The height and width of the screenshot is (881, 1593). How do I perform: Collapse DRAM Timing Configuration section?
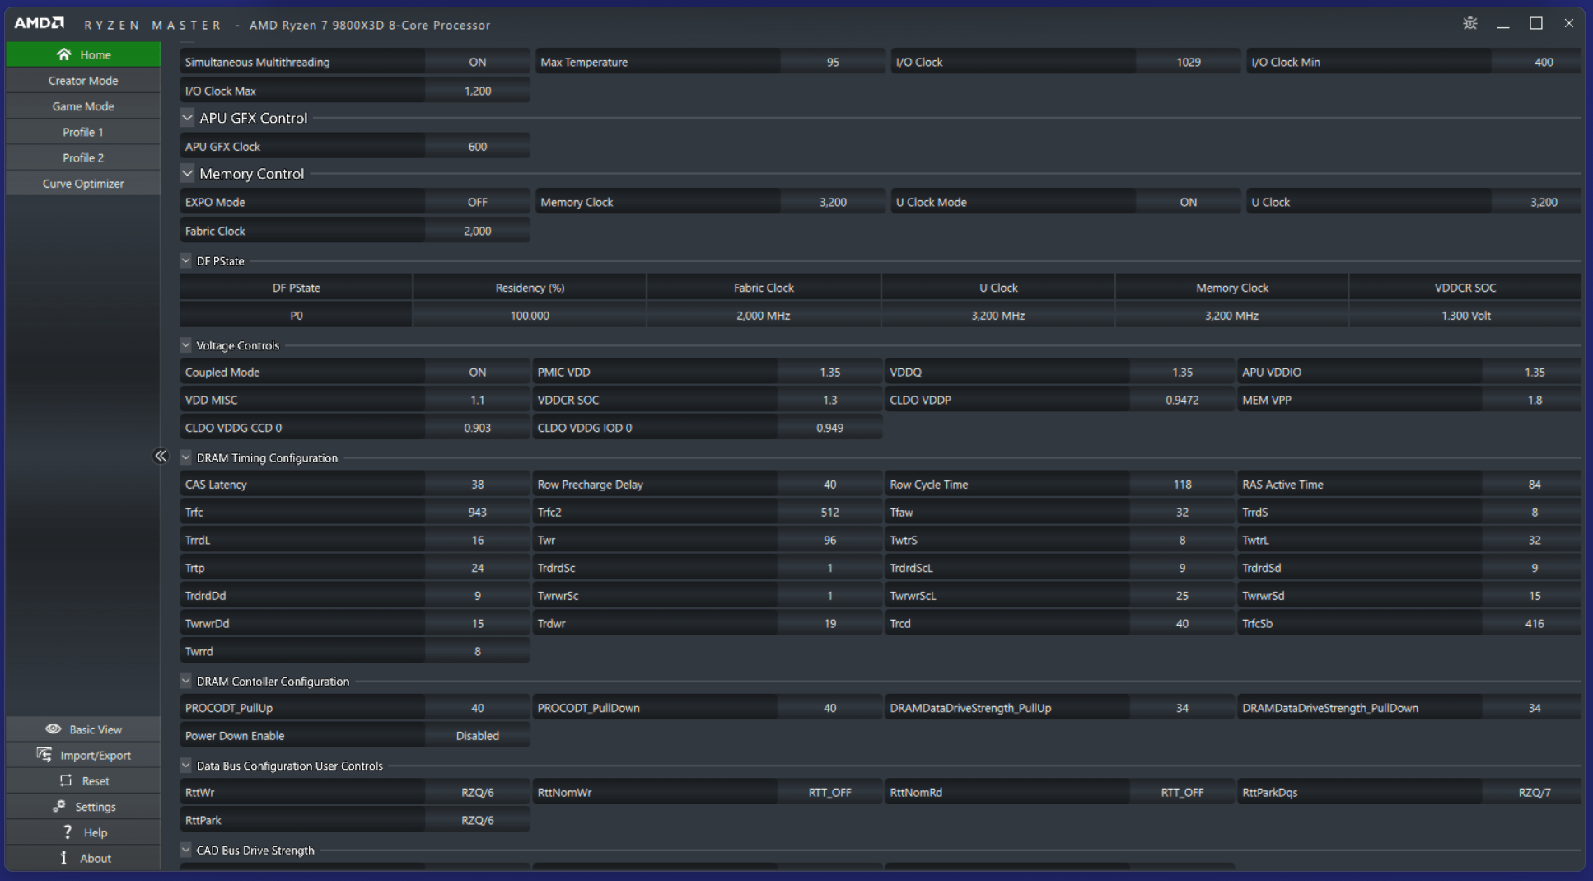(186, 457)
